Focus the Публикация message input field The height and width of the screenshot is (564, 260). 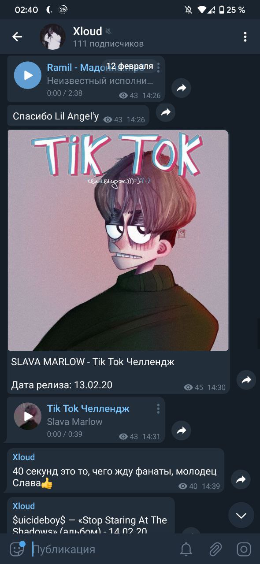pyautogui.click(x=102, y=549)
